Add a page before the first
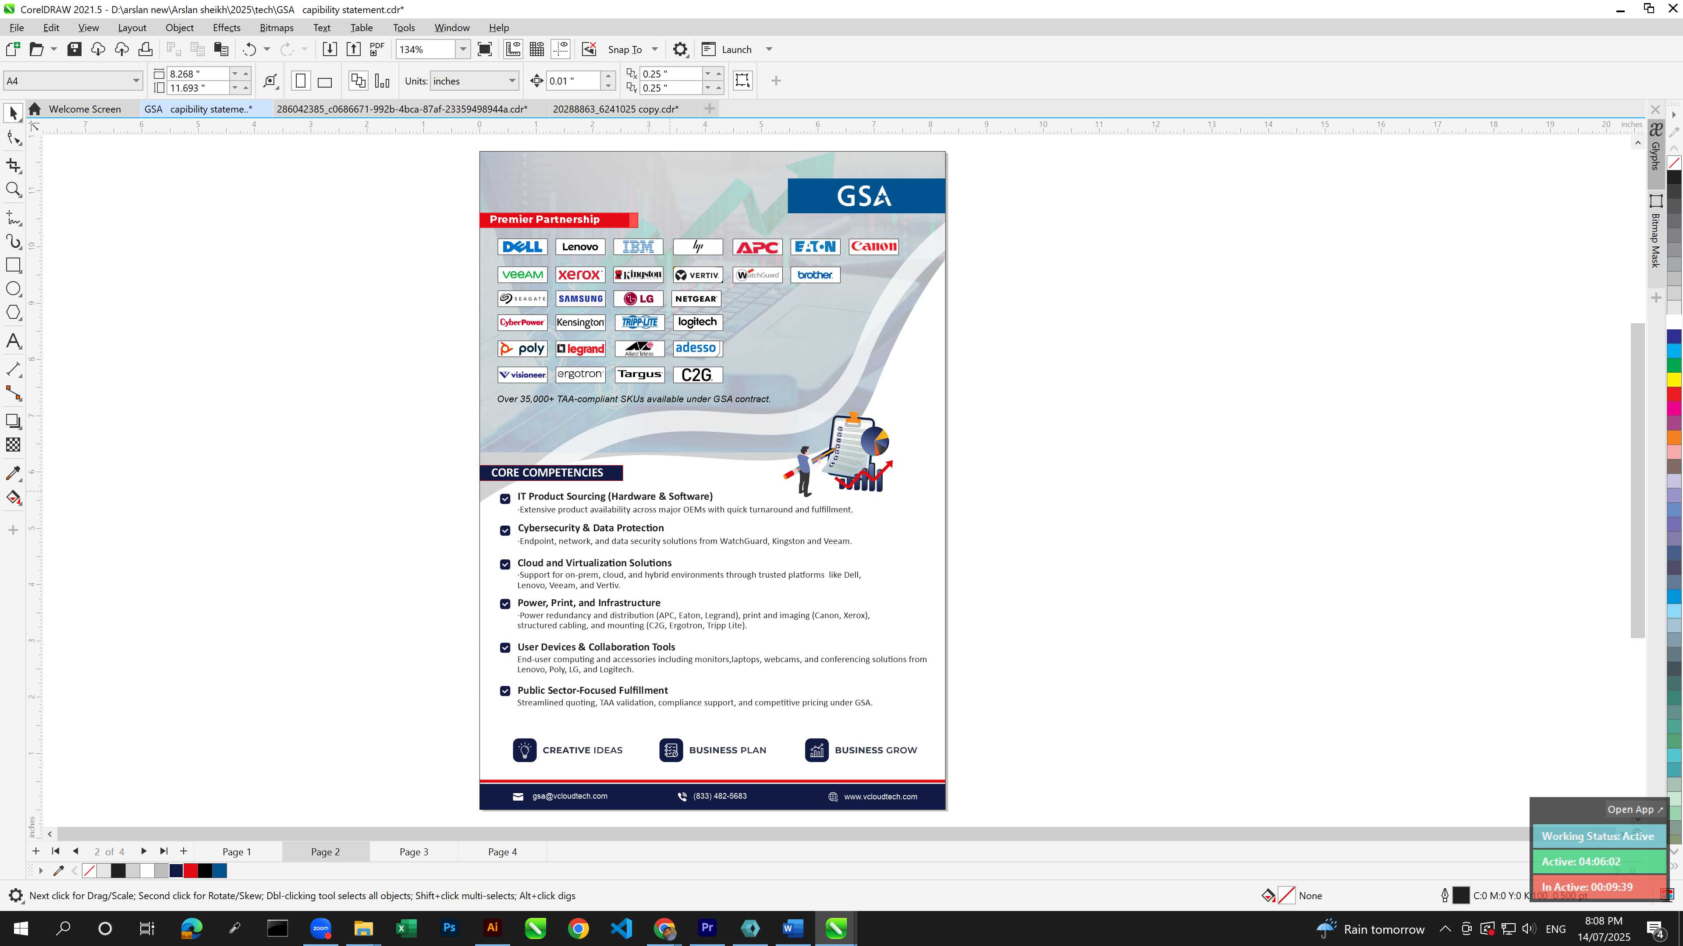The image size is (1683, 946). tap(35, 851)
